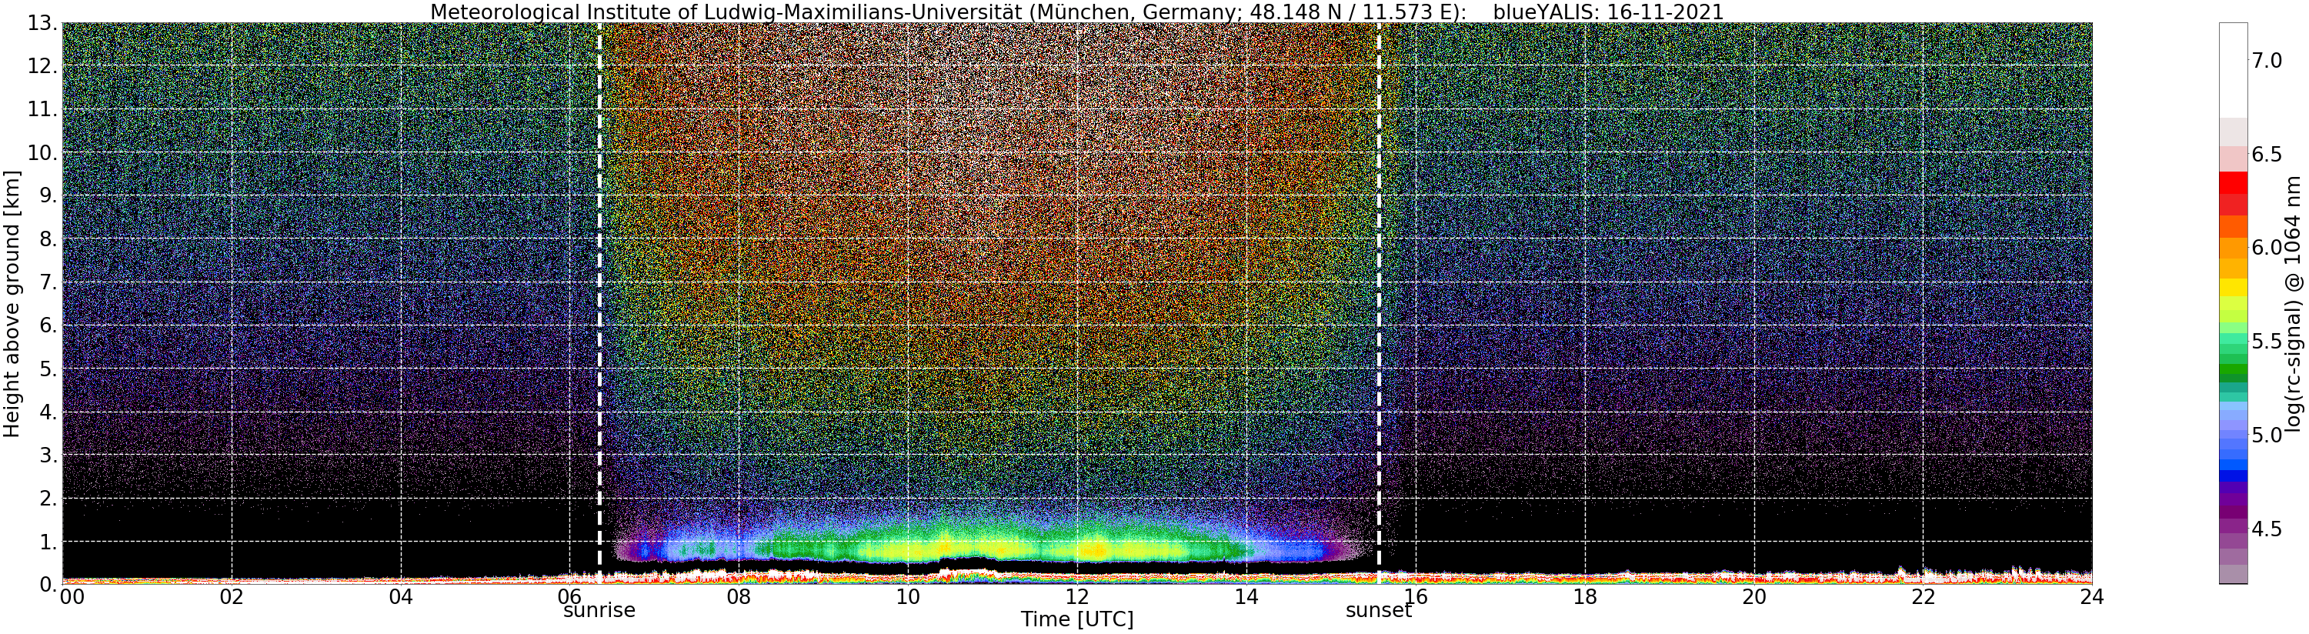
Task: Click the time axis tick label 00
Action: (x=72, y=597)
